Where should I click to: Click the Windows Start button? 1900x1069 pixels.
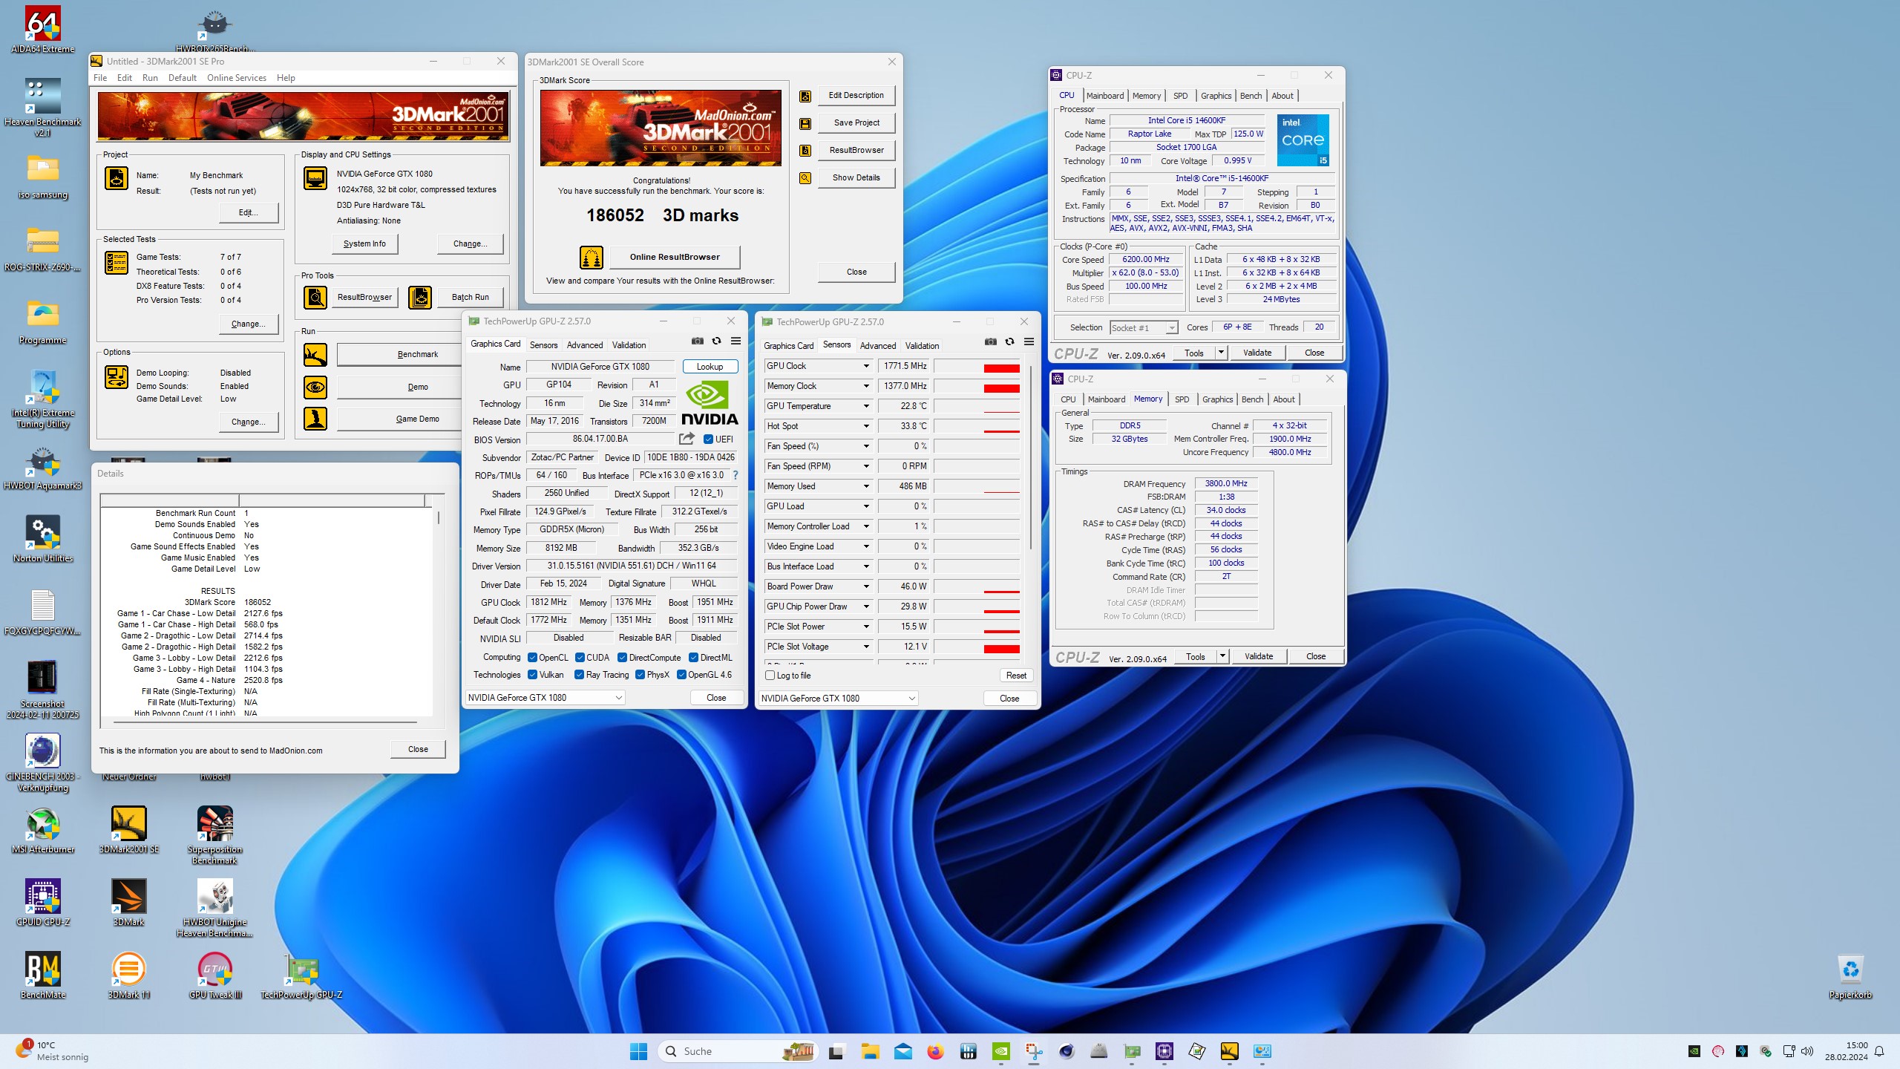pyautogui.click(x=638, y=1051)
